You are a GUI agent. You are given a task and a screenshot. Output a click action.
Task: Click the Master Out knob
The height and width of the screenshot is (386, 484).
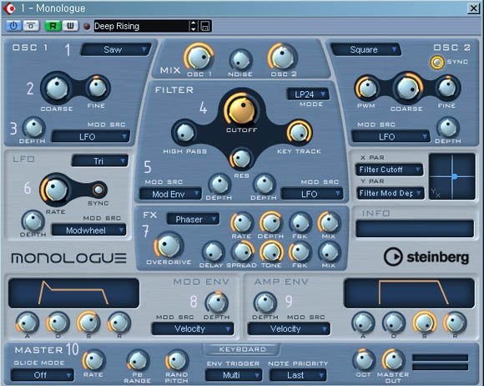pos(393,360)
